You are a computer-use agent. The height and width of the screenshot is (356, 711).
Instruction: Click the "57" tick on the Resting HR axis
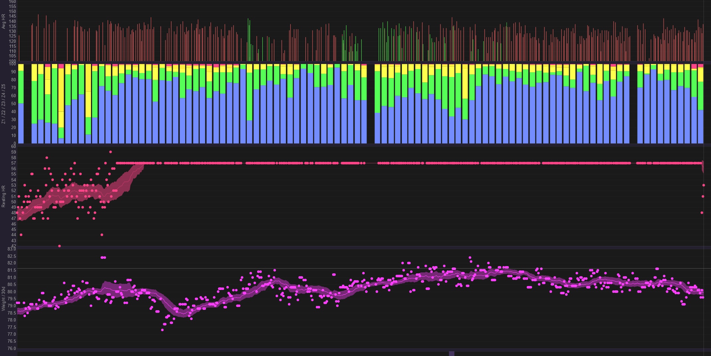[14, 163]
